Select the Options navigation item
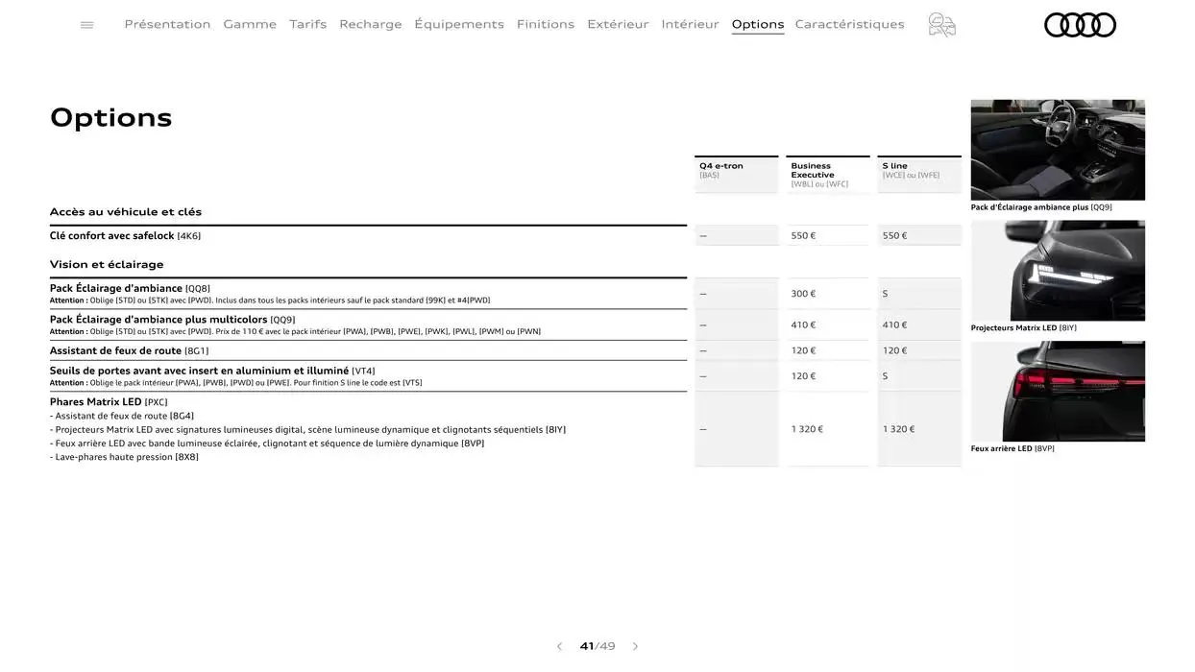This screenshot has height=672, width=1195. [x=758, y=23]
